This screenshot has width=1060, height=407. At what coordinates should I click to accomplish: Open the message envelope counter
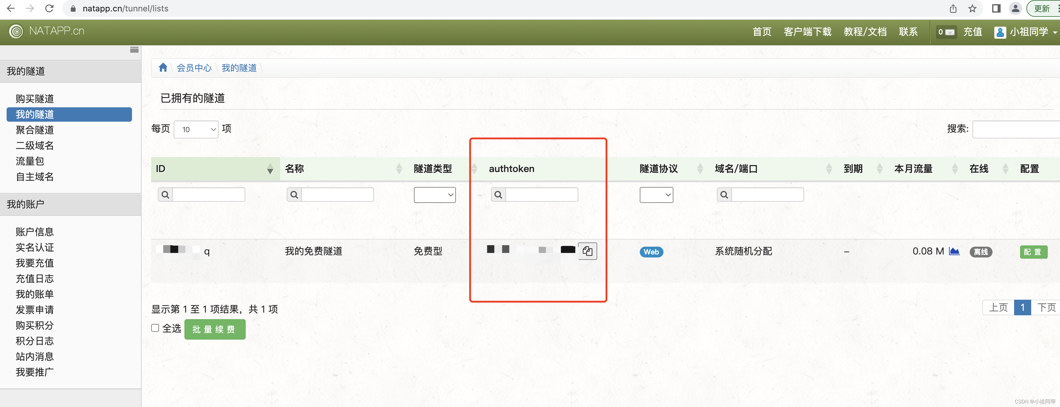pos(946,32)
